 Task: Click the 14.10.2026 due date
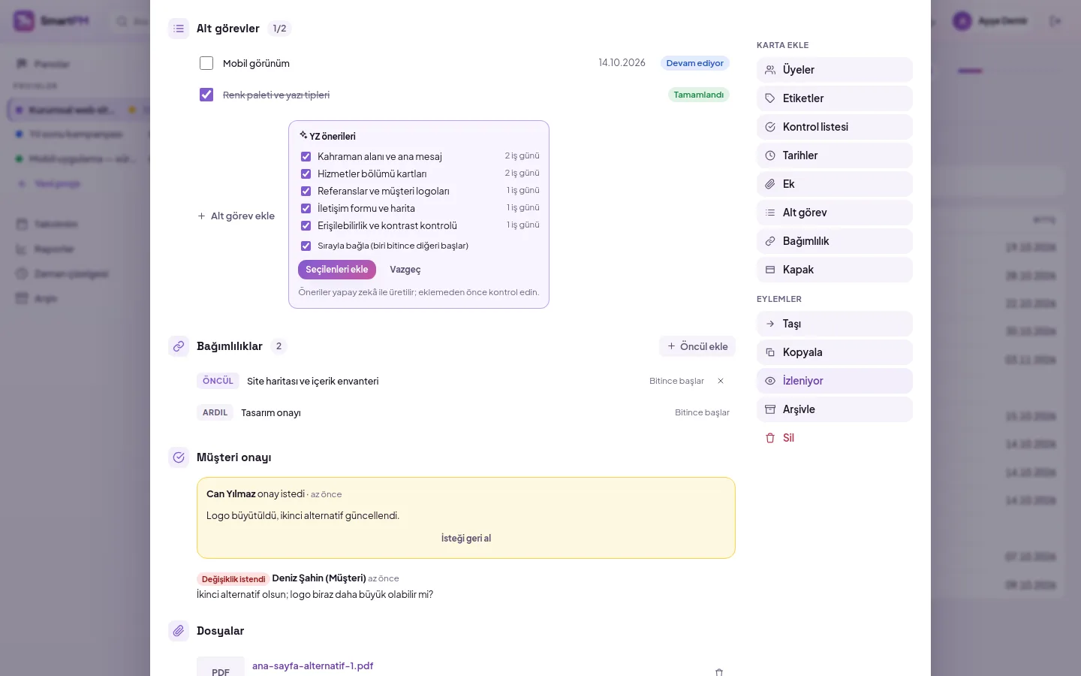click(x=622, y=63)
